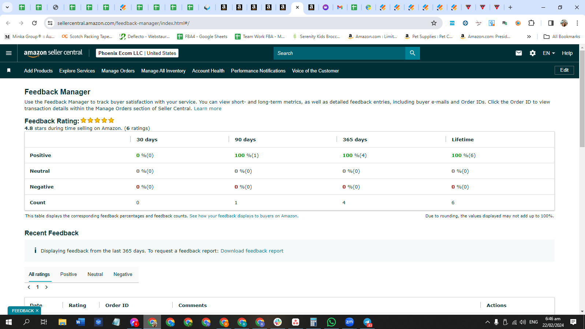This screenshot has width=585, height=329.
Task: Open Manage All Inventory menu item
Action: click(x=163, y=71)
